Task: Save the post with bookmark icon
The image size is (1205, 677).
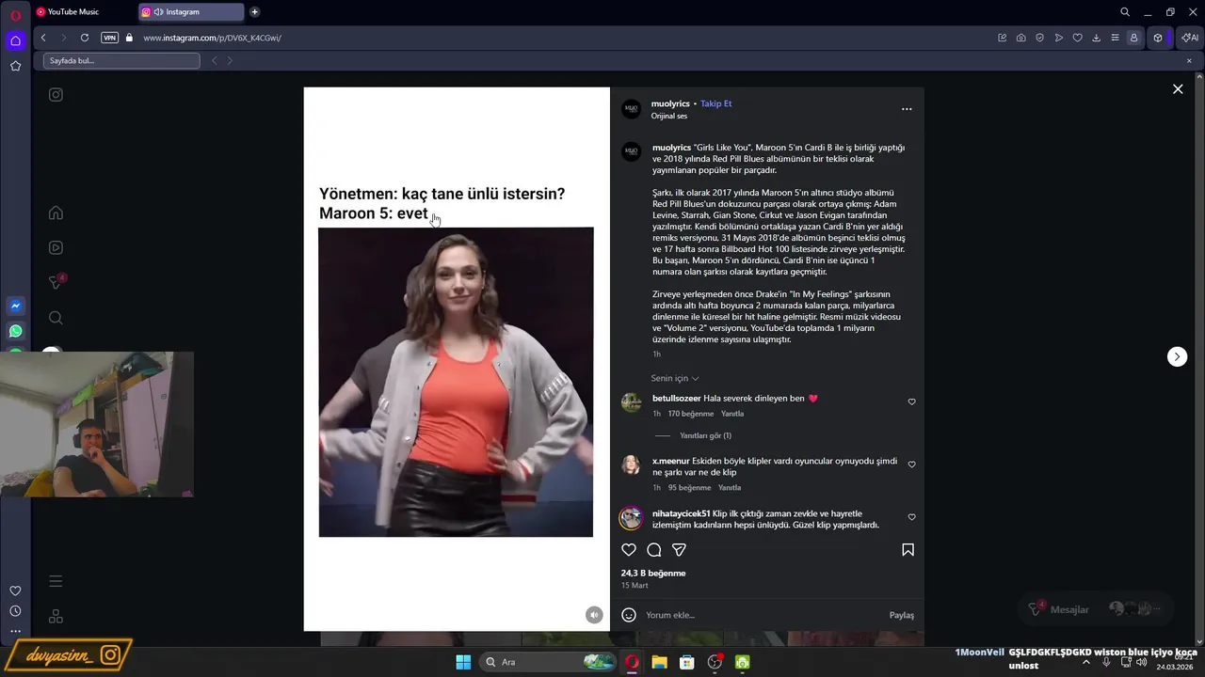Action: coord(908,549)
